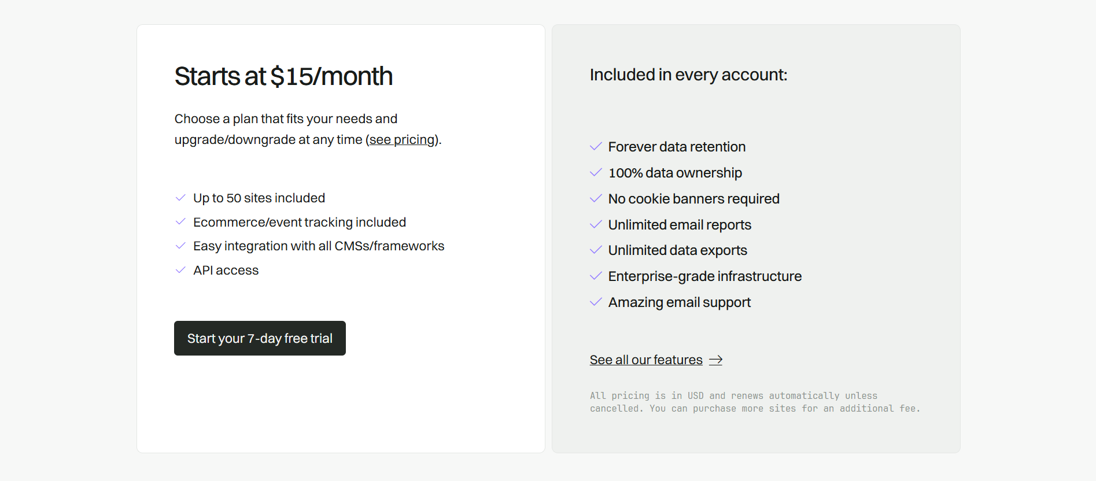Click the checkmark beside Amazing email support
1096x481 pixels.
[596, 302]
